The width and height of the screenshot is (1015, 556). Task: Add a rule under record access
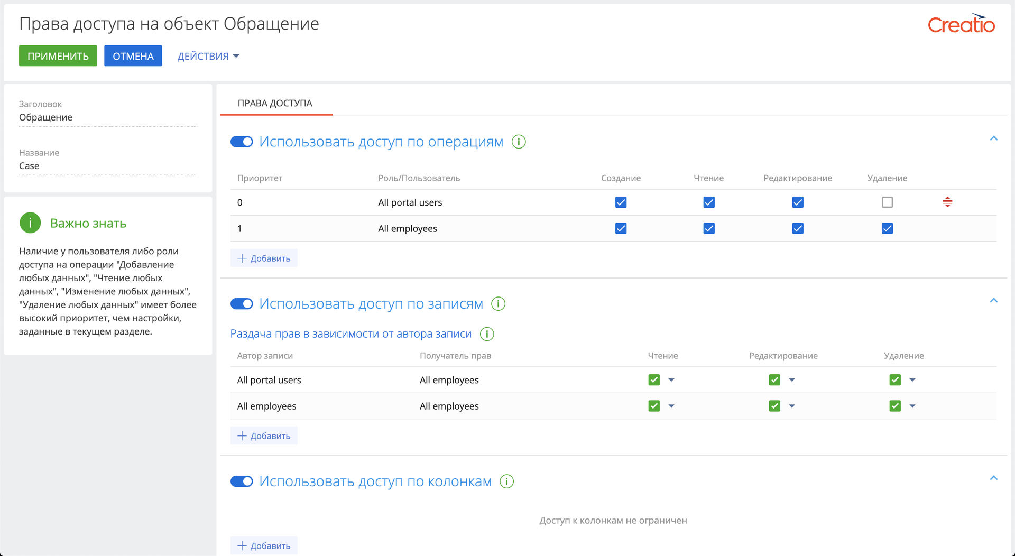click(264, 436)
